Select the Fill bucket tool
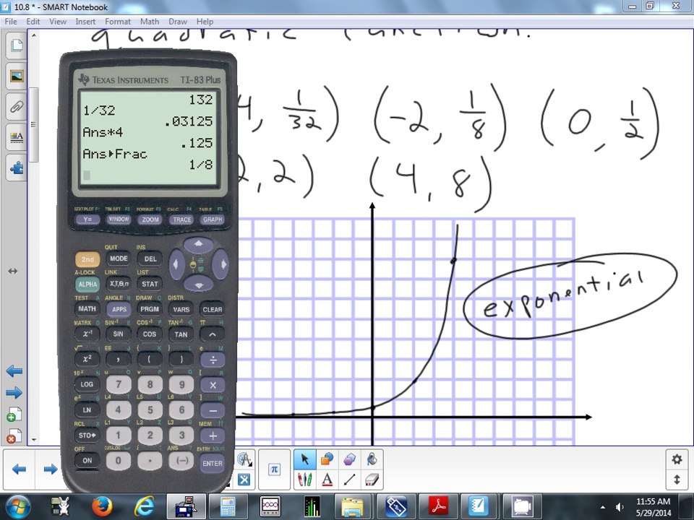Image resolution: width=694 pixels, height=520 pixels. coord(372,459)
